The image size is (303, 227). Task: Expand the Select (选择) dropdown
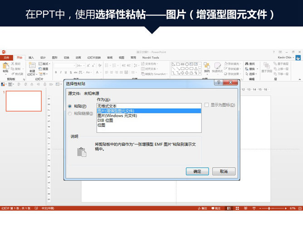pos(252,74)
